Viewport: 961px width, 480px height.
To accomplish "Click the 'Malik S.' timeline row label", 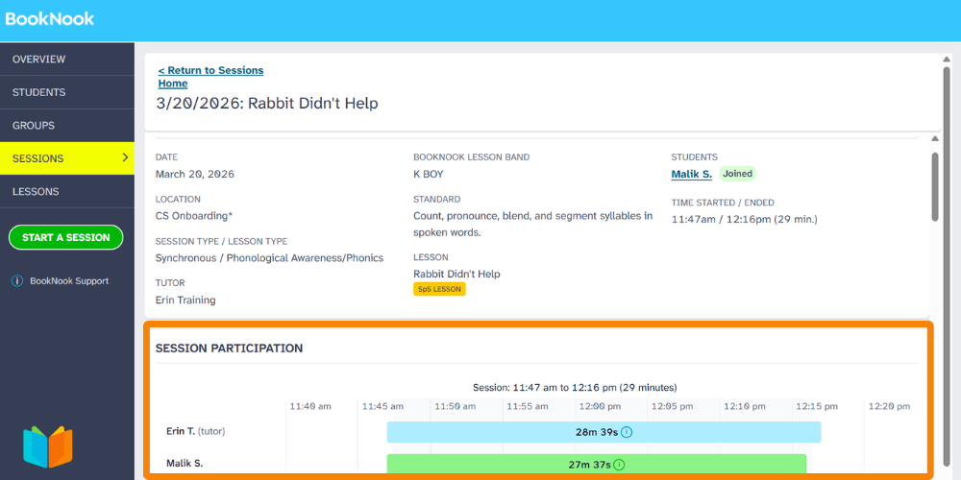I will (x=185, y=464).
